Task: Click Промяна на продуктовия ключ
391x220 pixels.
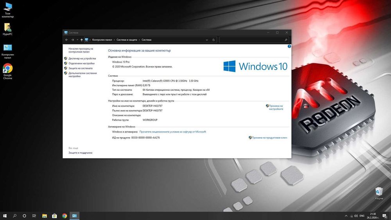Action: (269, 138)
